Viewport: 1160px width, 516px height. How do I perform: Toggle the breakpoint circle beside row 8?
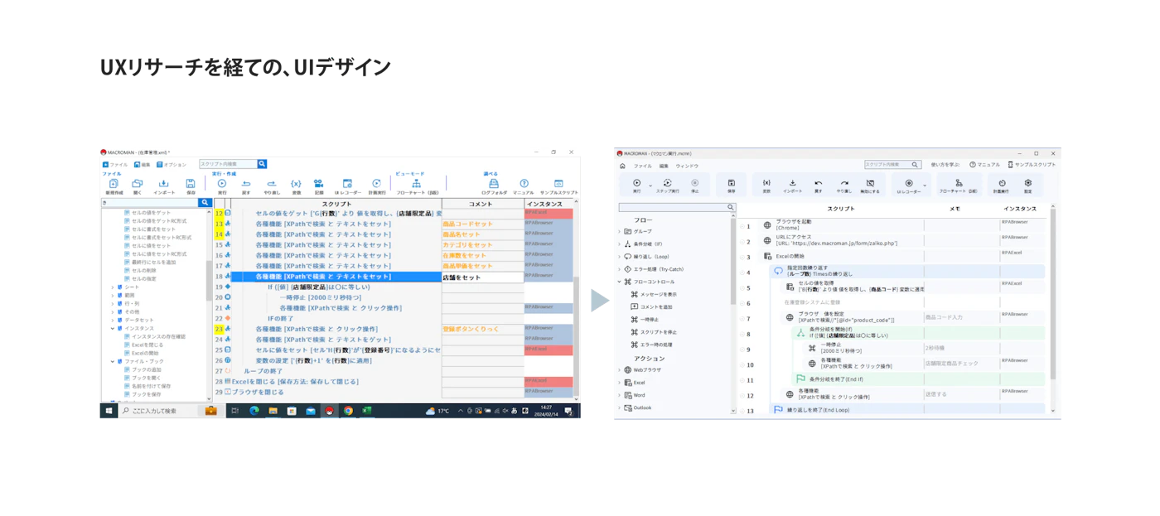pos(742,335)
